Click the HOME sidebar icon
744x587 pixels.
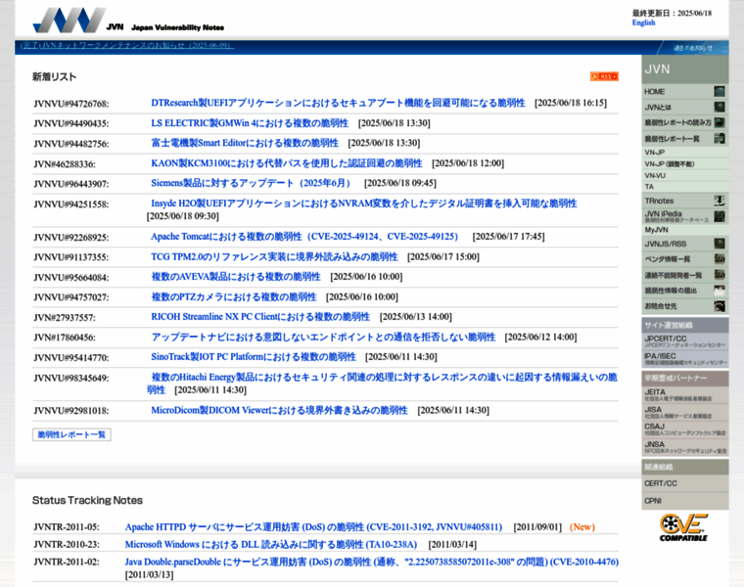(x=720, y=92)
